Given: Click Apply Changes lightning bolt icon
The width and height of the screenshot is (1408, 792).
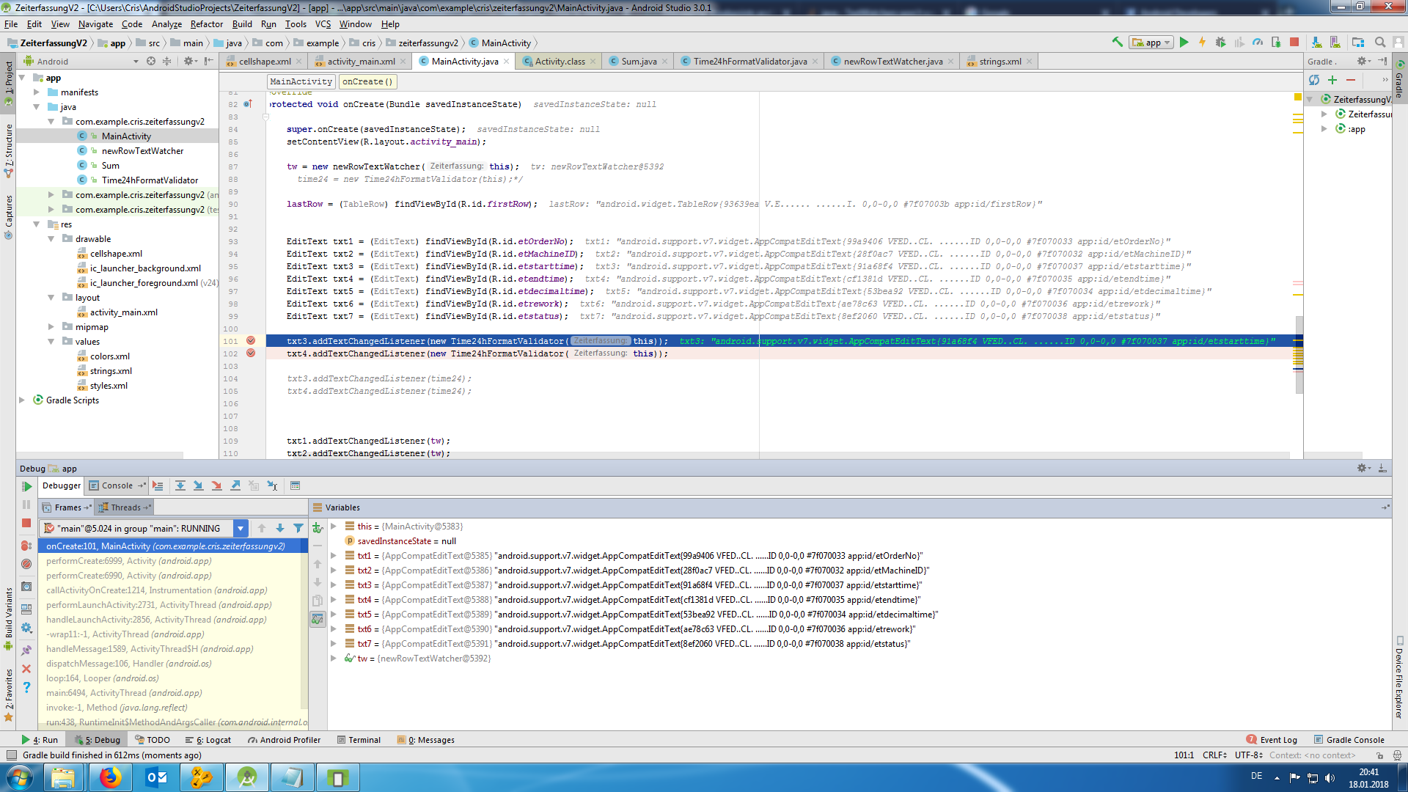Looking at the screenshot, I should click(1202, 43).
